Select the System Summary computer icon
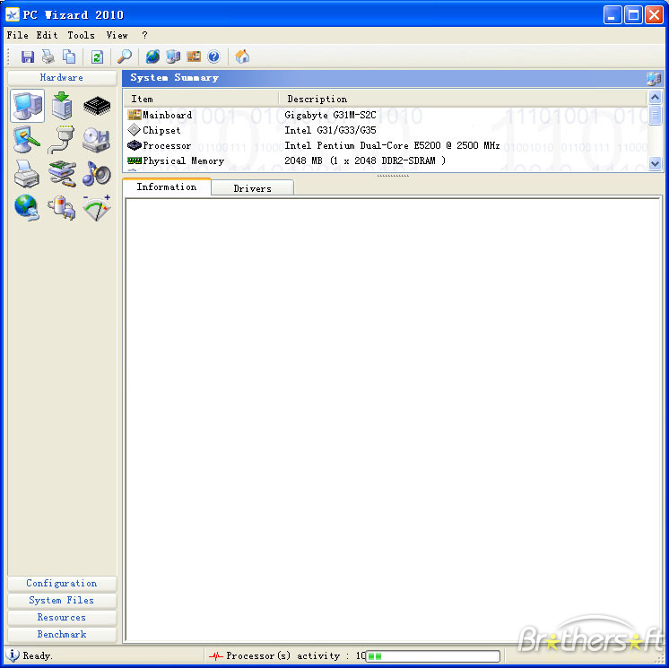The image size is (669, 668). point(27,106)
